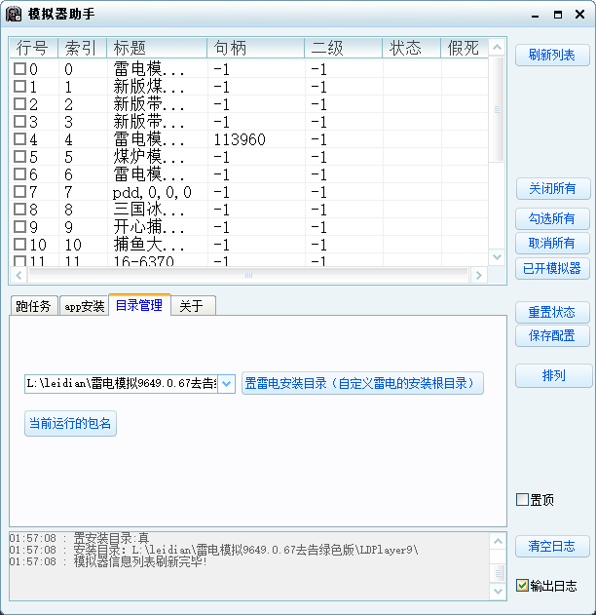Tick the checkbox for row 7 pdd
The image size is (596, 615).
(x=19, y=192)
